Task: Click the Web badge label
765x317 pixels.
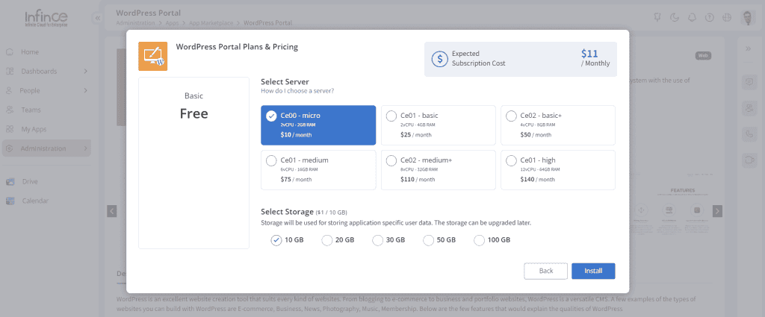Action: (x=703, y=56)
